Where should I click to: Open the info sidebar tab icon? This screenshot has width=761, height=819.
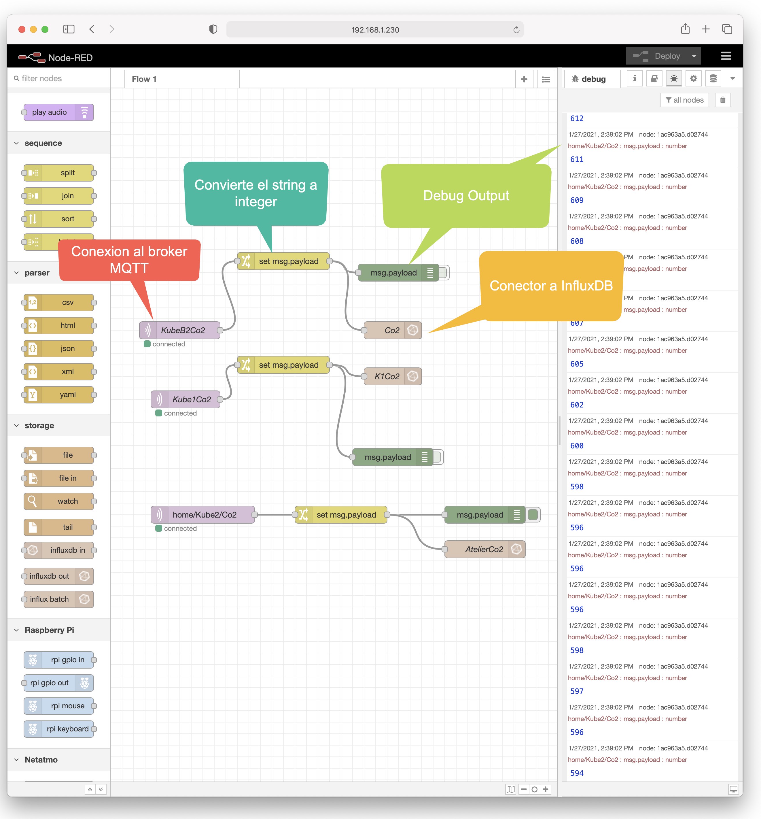(635, 78)
